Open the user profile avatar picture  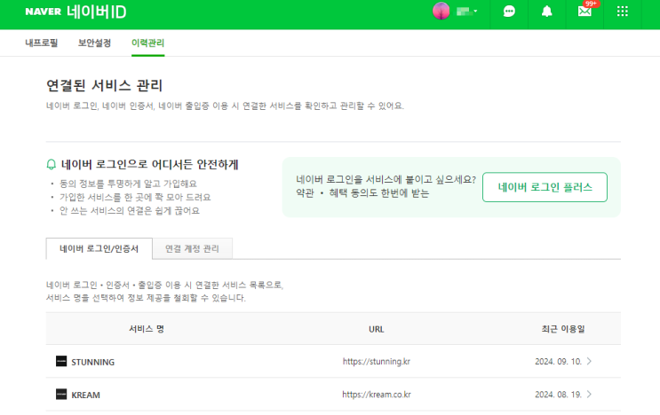(x=441, y=11)
